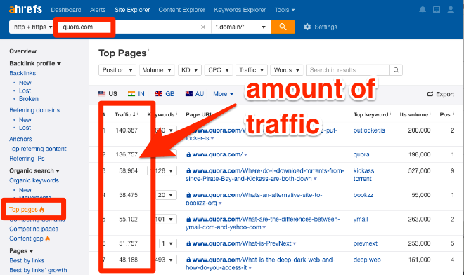Open the www.quora.com/ page URL link
The height and width of the screenshot is (275, 464).
pos(217,154)
